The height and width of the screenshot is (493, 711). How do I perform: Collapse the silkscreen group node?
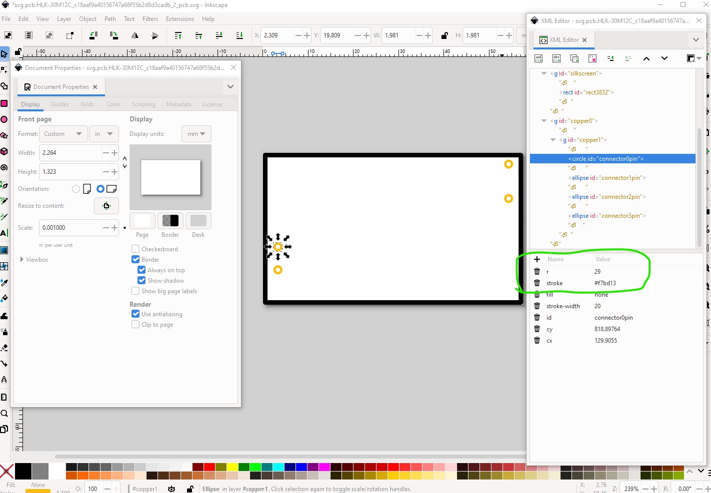pyautogui.click(x=544, y=73)
